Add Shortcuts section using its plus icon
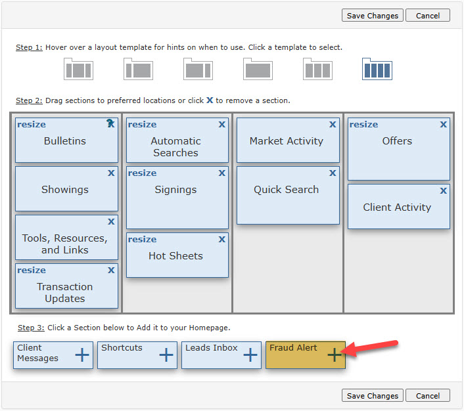The height and width of the screenshot is (411, 464). [166, 355]
